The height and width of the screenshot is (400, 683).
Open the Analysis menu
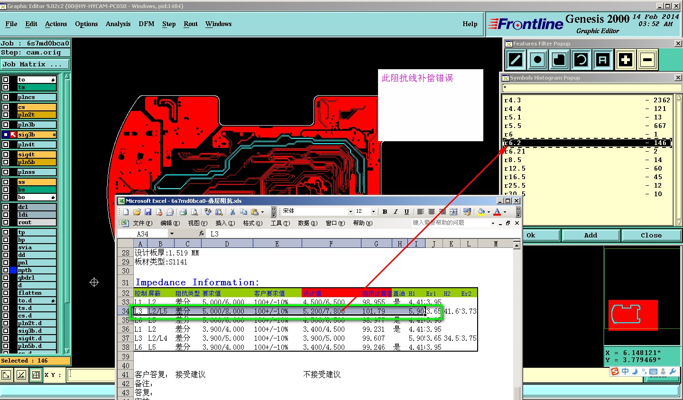point(118,24)
